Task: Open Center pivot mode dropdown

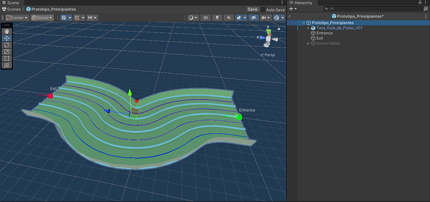Action: [x=17, y=18]
